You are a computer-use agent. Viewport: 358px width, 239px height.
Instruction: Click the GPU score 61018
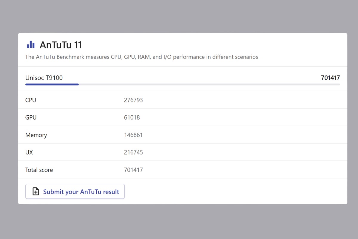pos(132,117)
